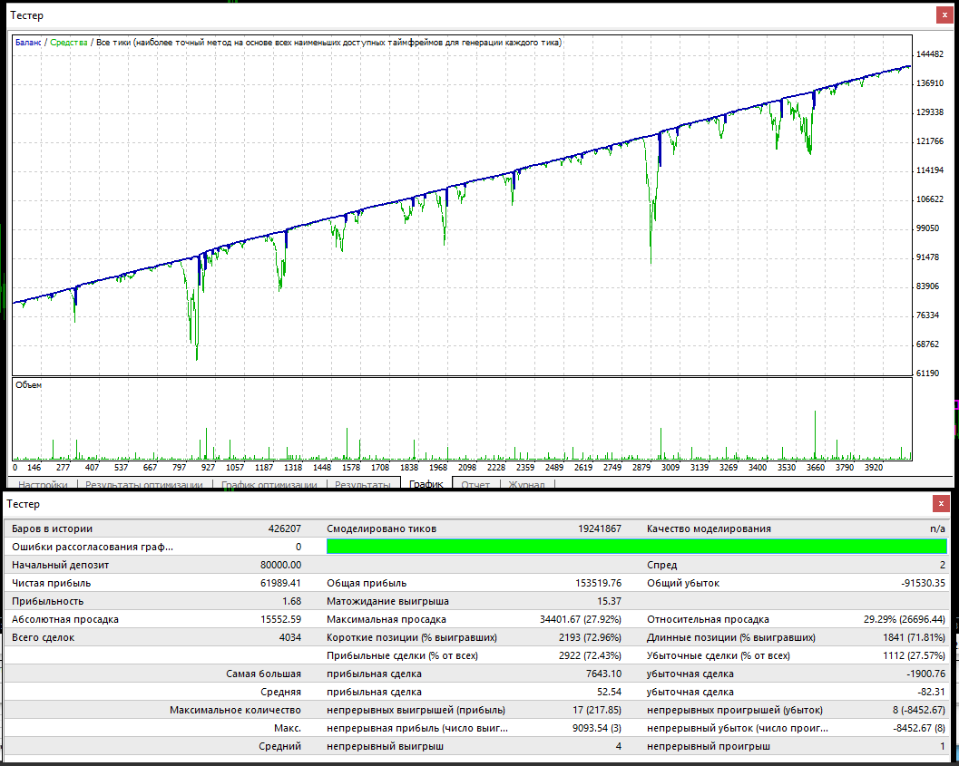The image size is (959, 766).
Task: Select the simulated ticks value 19241867
Action: (600, 528)
